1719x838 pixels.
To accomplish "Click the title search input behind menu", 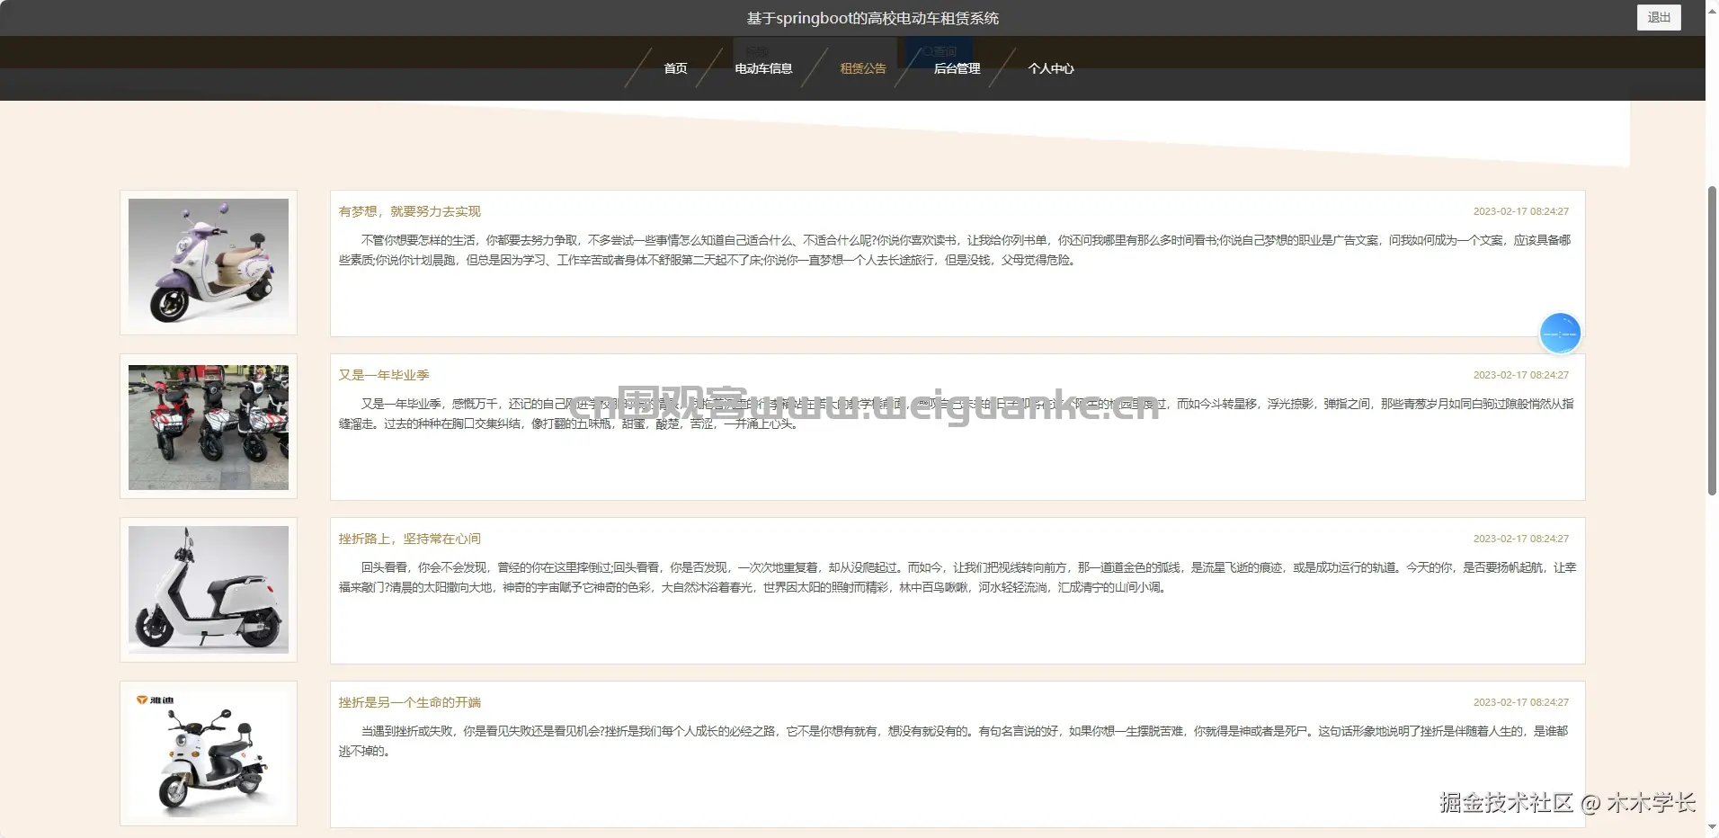I will tap(815, 52).
